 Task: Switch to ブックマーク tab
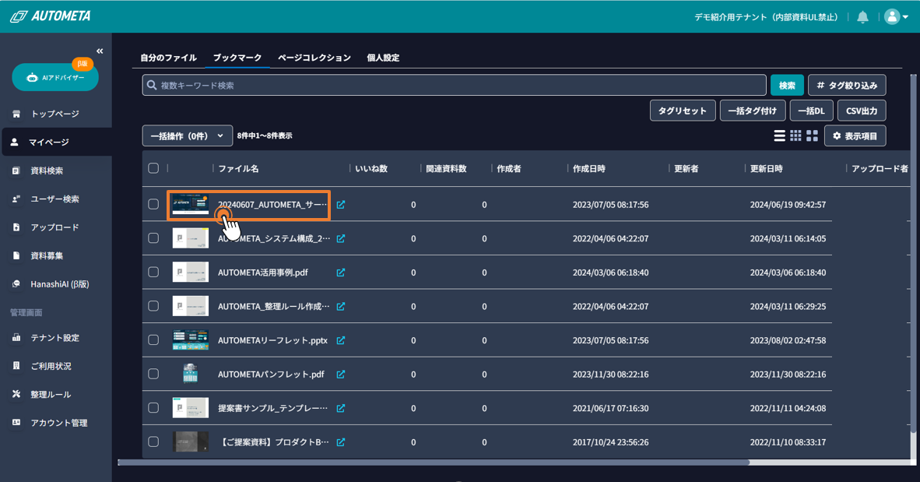click(x=237, y=58)
